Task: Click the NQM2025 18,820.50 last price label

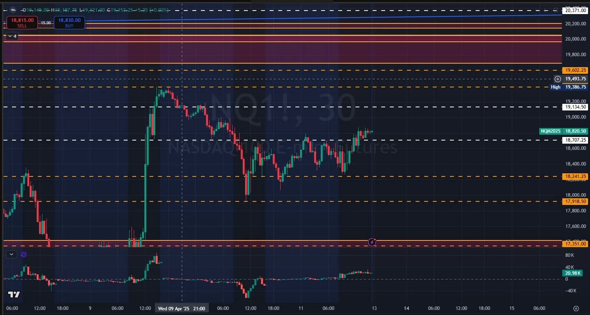Action: 563,132
